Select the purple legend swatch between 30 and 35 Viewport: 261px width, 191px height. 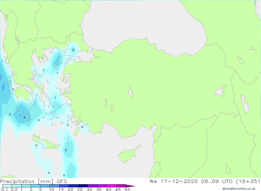(x=93, y=186)
